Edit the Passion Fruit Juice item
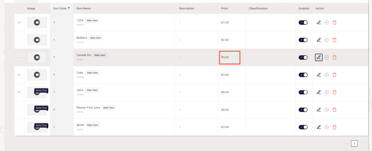Image resolution: width=372 pixels, height=151 pixels. (x=319, y=110)
